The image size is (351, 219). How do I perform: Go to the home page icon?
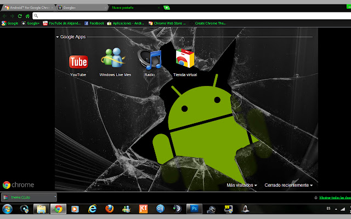point(27,16)
